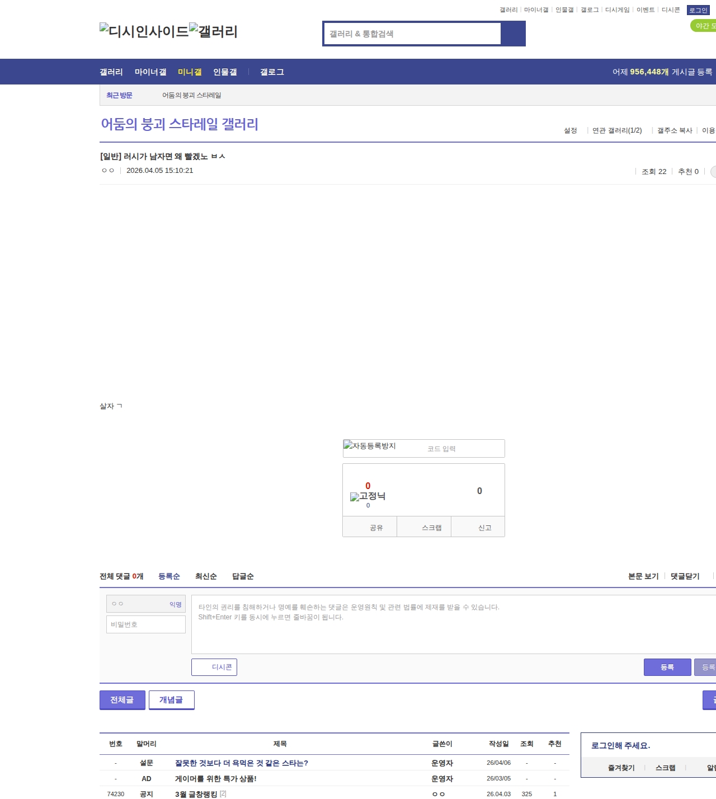The width and height of the screenshot is (716, 799).
Task: Toggle the 야간 모드 night mode
Action: click(x=704, y=26)
